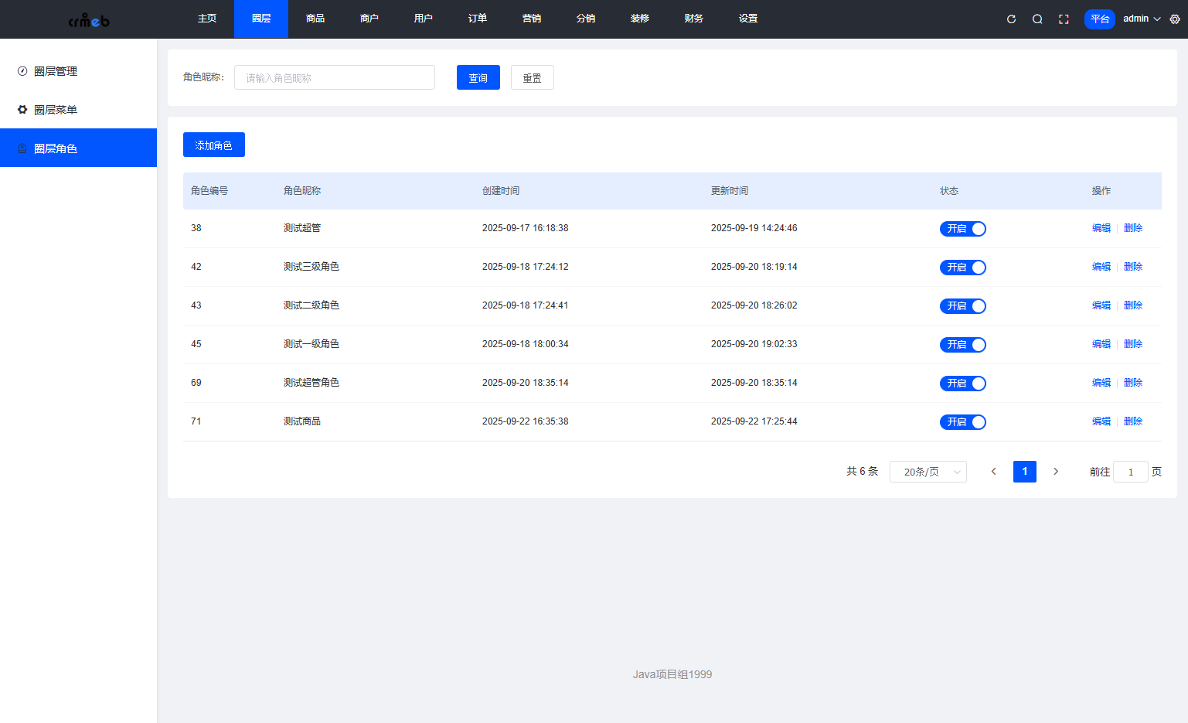Disable the status switch for 测试超管
The width and height of the screenshot is (1188, 723).
962,229
